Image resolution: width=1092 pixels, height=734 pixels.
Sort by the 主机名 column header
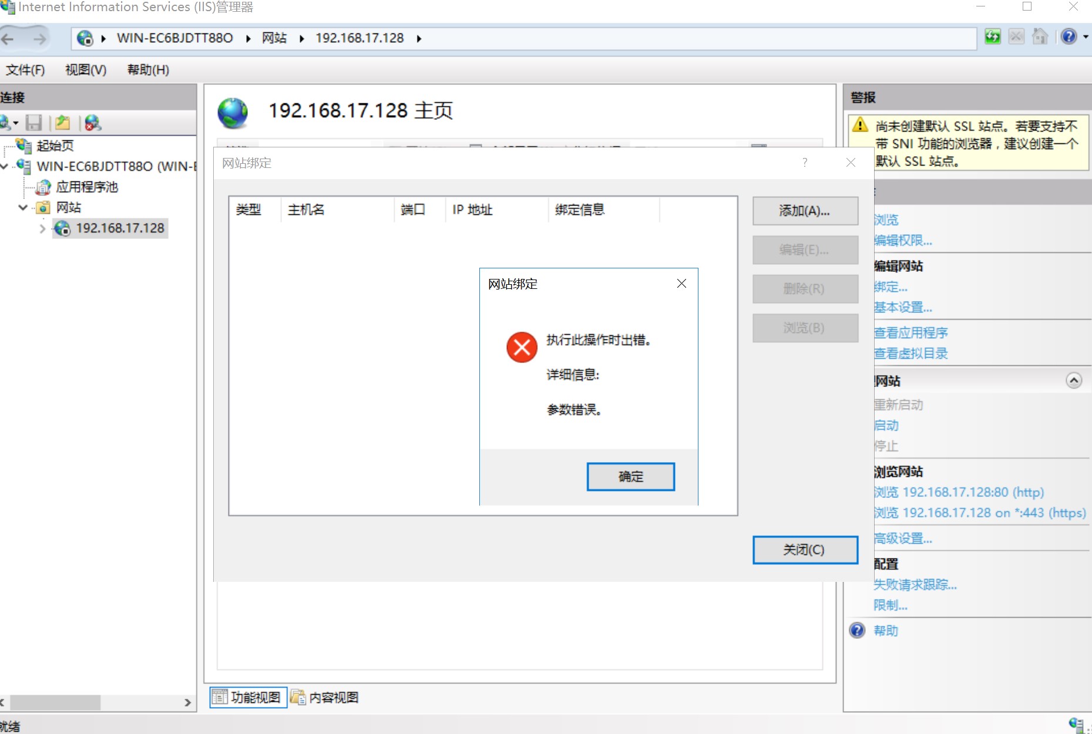tap(337, 210)
